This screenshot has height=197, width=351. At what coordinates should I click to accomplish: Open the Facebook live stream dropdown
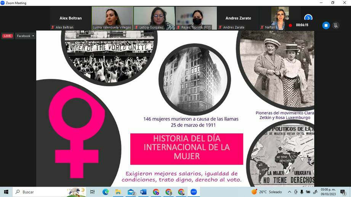[x=25, y=36]
